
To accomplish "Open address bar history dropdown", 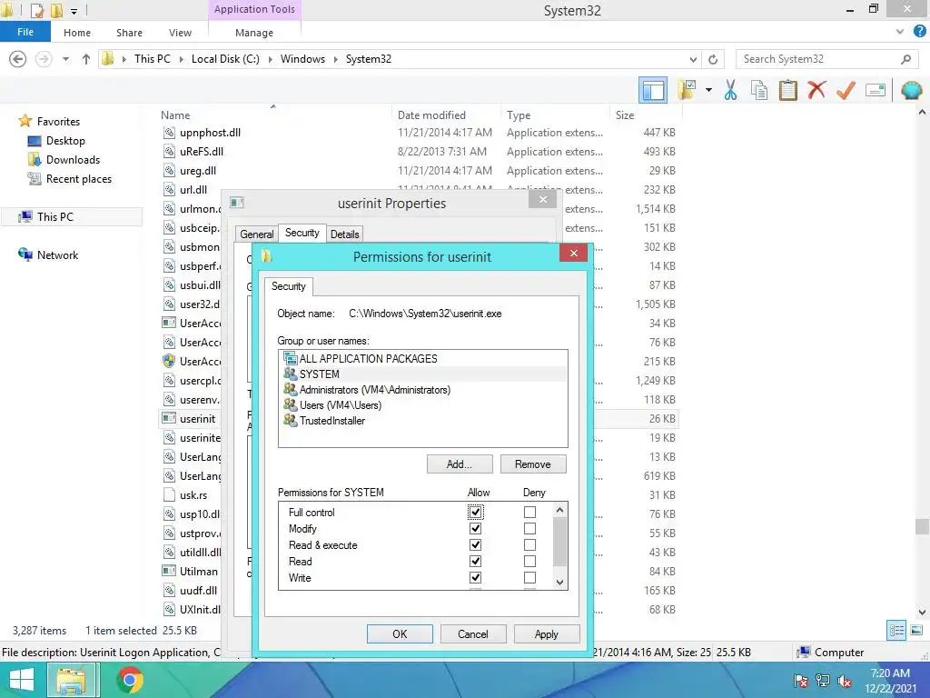I will click(693, 59).
